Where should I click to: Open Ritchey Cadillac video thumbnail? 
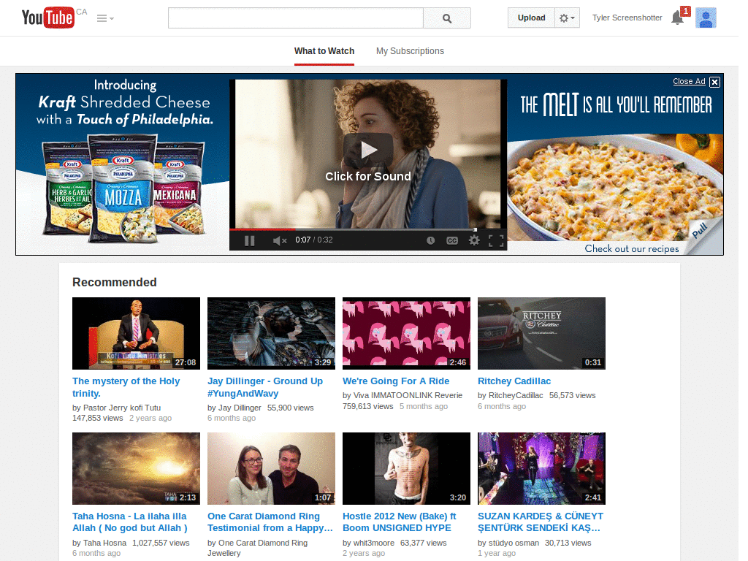pyautogui.click(x=541, y=333)
